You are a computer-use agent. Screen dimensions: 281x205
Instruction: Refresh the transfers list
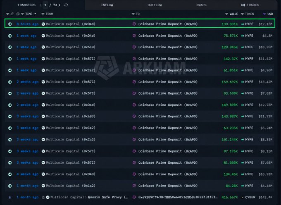[x=66, y=5]
